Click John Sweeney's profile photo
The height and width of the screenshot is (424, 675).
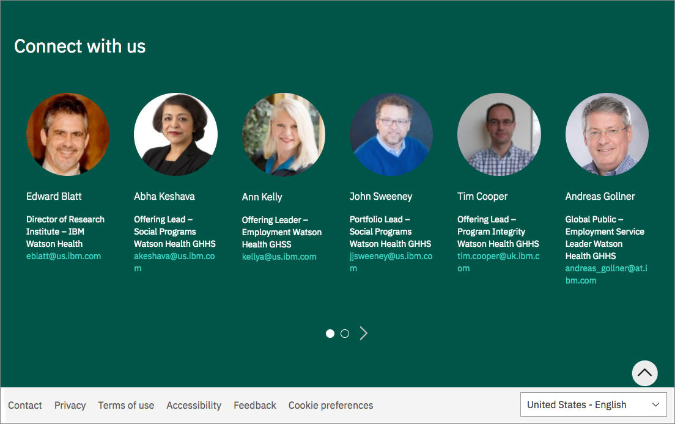click(x=391, y=134)
